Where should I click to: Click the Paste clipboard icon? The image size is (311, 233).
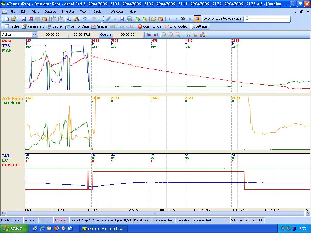coord(76,19)
